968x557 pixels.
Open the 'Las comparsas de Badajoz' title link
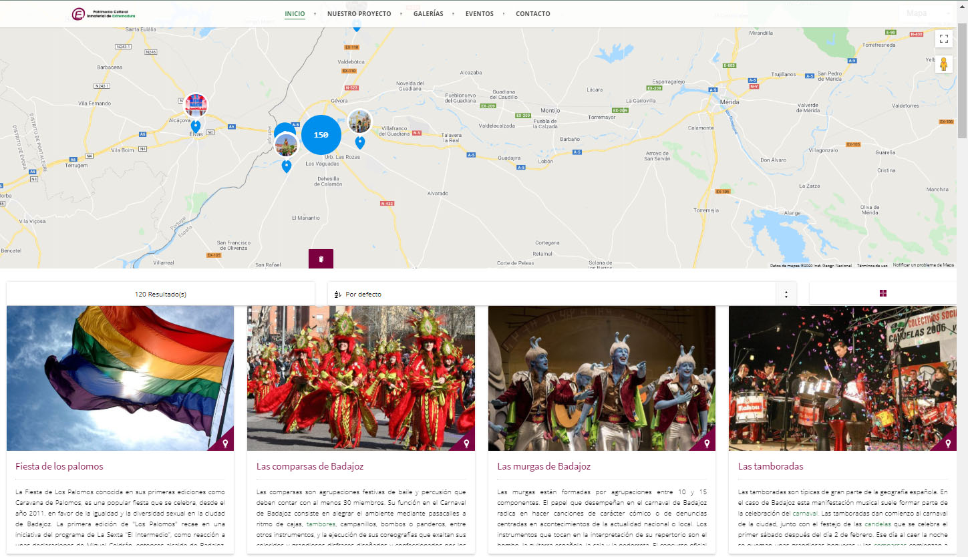point(310,466)
